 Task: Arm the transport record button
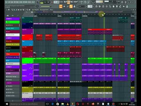point(52,2)
